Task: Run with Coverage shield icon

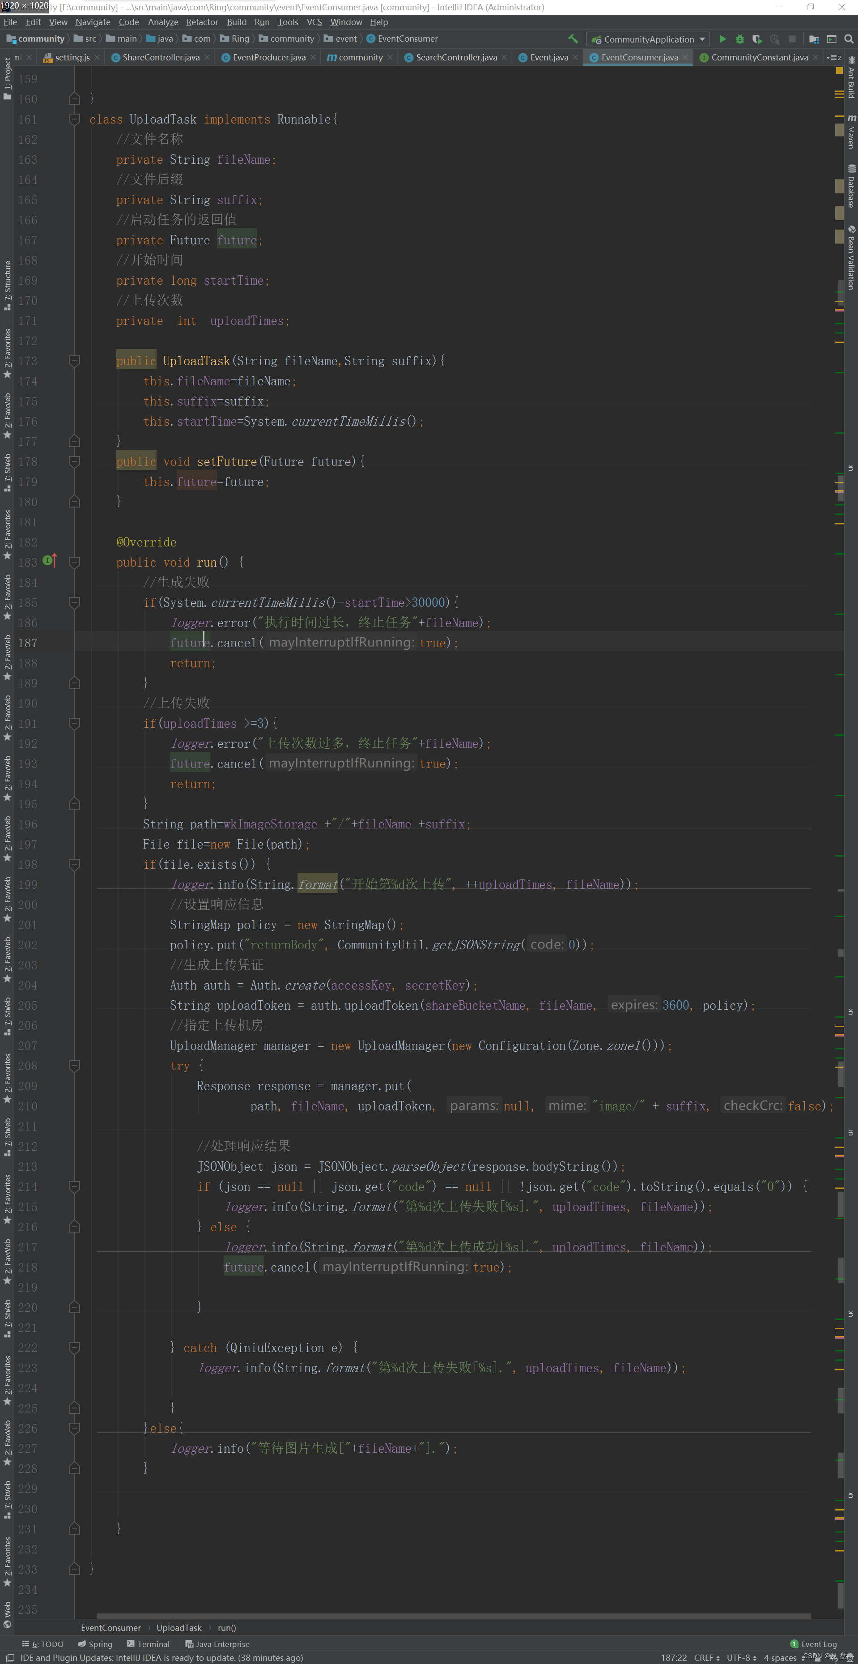Action: [x=756, y=39]
